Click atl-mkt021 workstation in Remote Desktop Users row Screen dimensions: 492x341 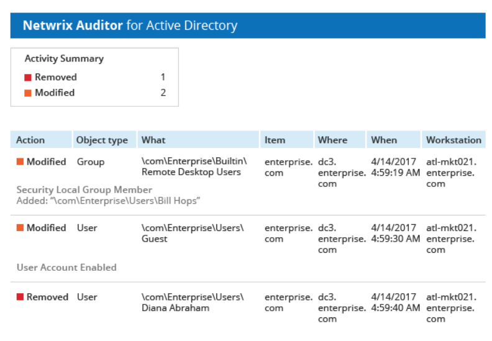click(x=451, y=173)
